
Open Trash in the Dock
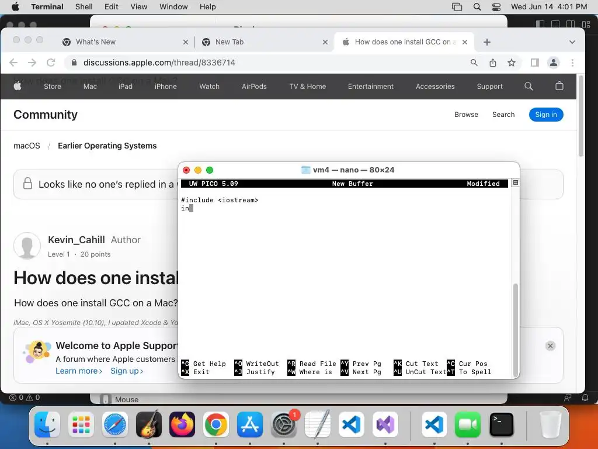[x=550, y=424]
